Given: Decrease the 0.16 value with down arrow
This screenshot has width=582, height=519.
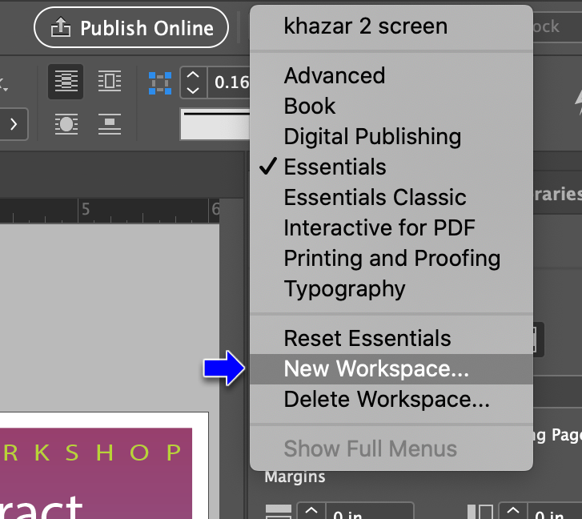Looking at the screenshot, I should pyautogui.click(x=193, y=91).
